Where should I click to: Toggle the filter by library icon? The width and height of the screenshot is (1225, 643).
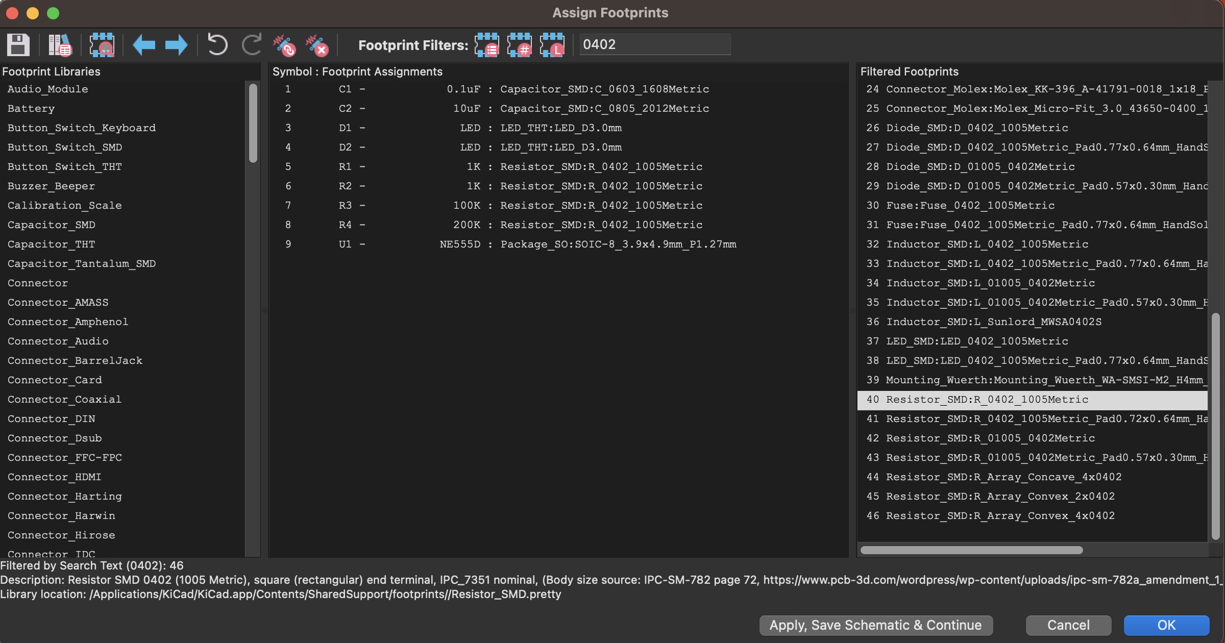pyautogui.click(x=553, y=44)
